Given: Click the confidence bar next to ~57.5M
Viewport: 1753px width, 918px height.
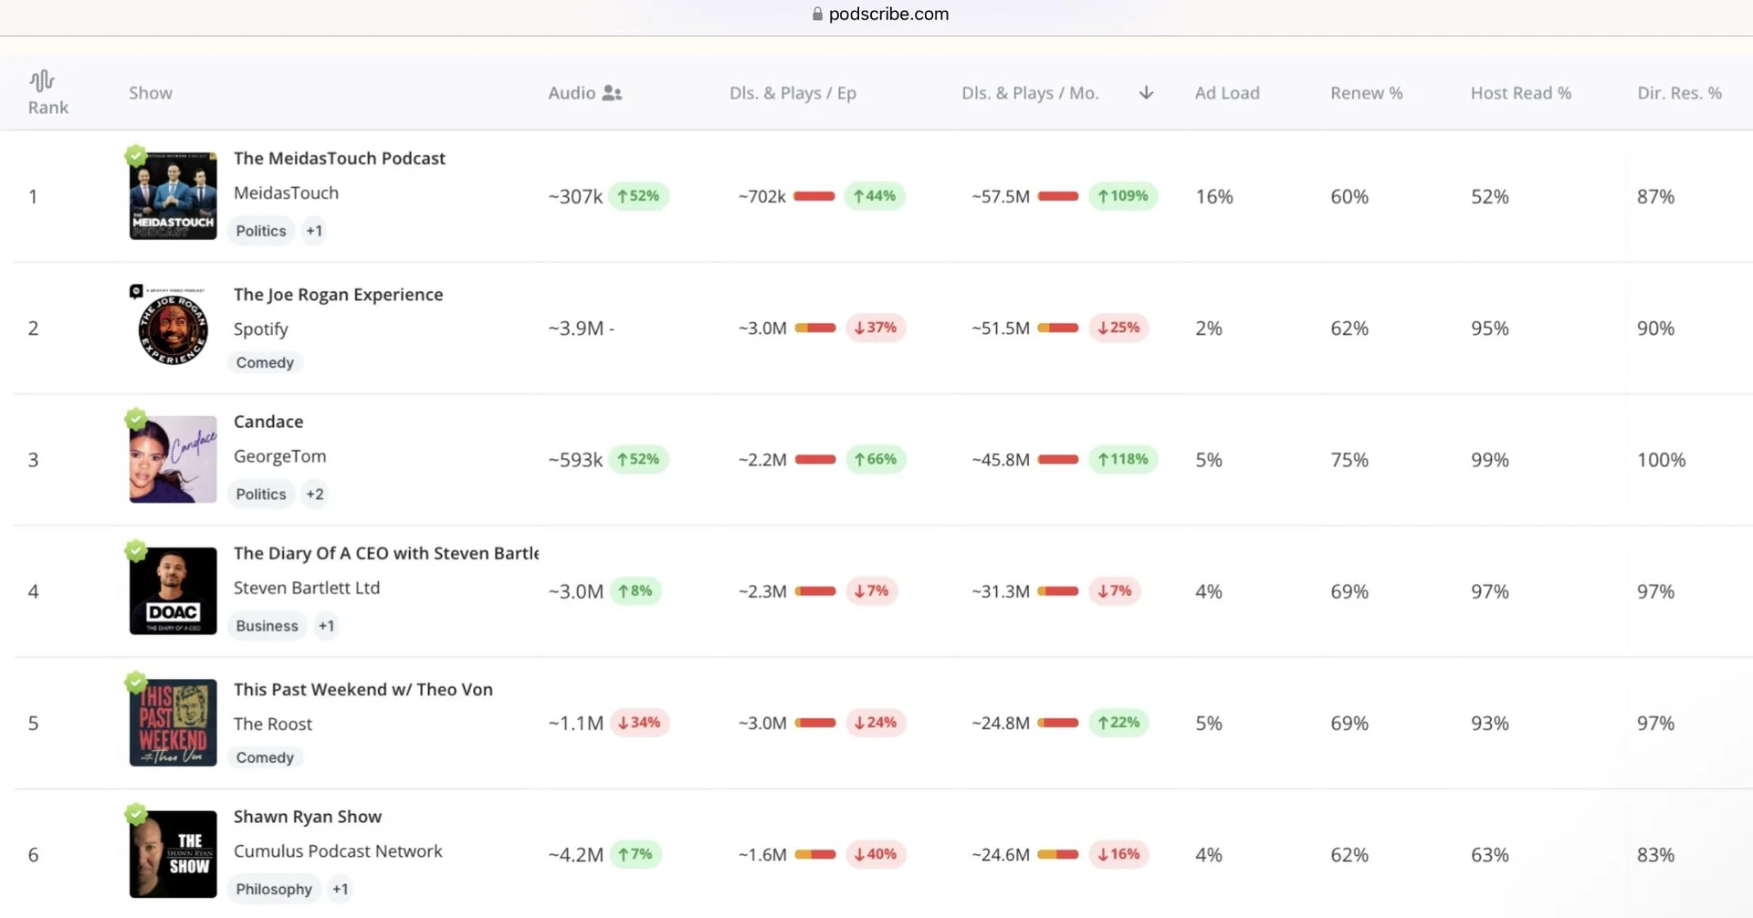Looking at the screenshot, I should click(1058, 196).
